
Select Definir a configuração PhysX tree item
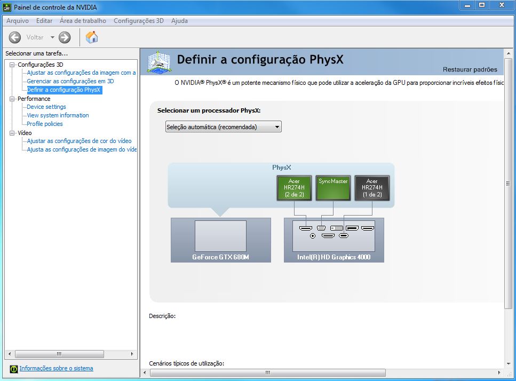click(65, 90)
